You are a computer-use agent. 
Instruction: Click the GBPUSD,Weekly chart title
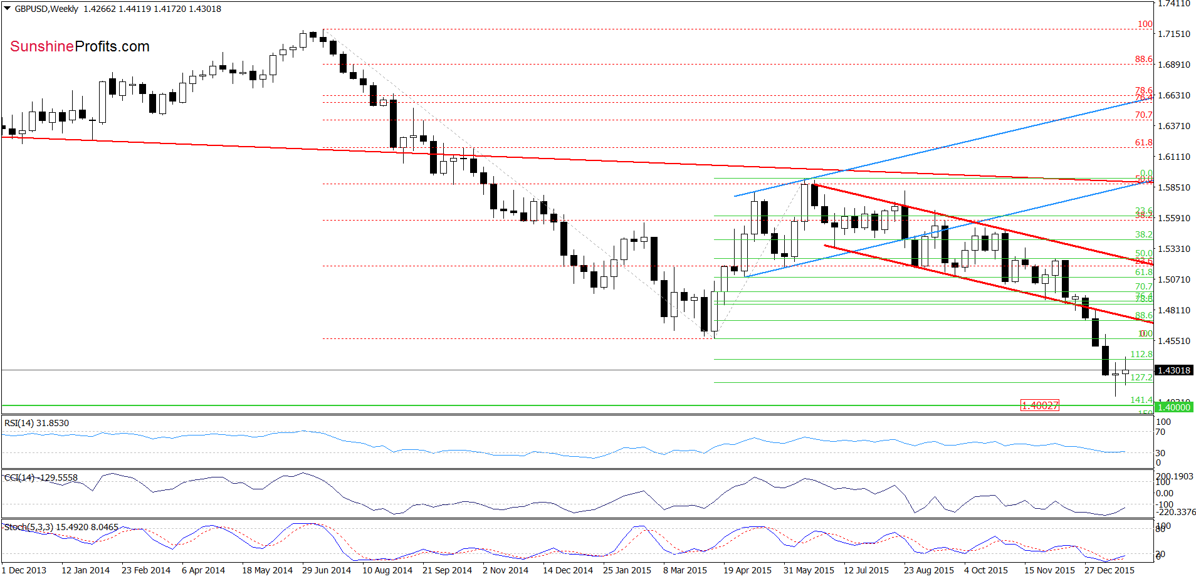47,9
